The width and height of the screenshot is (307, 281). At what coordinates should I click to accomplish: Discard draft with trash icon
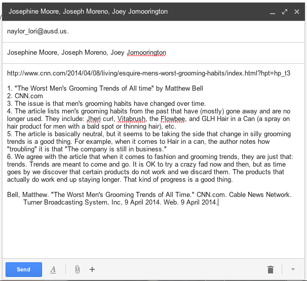(x=271, y=269)
